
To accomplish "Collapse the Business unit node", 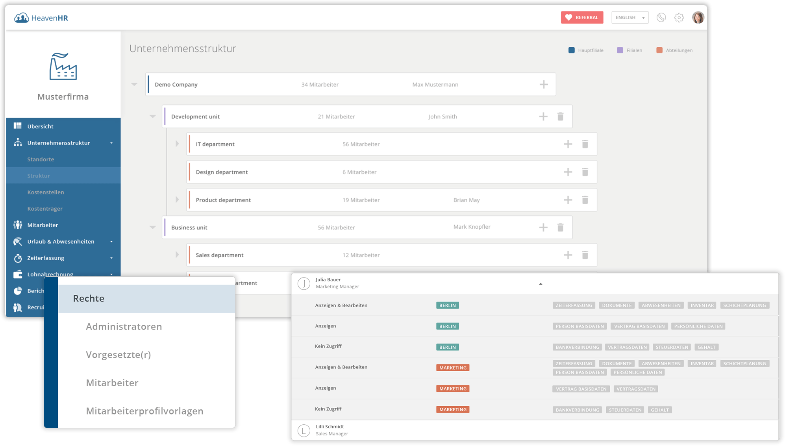I will pos(153,228).
